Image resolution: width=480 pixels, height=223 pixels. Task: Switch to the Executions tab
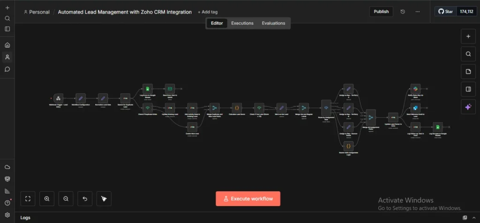(242, 23)
